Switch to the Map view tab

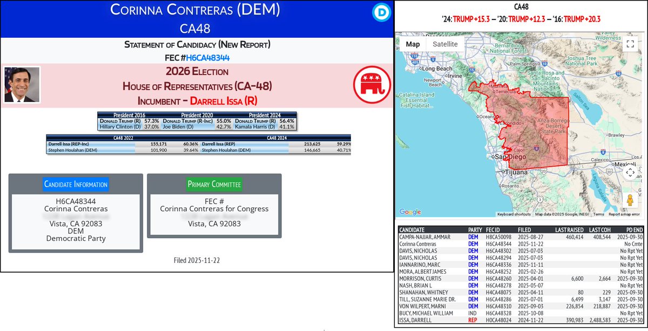tap(413, 44)
